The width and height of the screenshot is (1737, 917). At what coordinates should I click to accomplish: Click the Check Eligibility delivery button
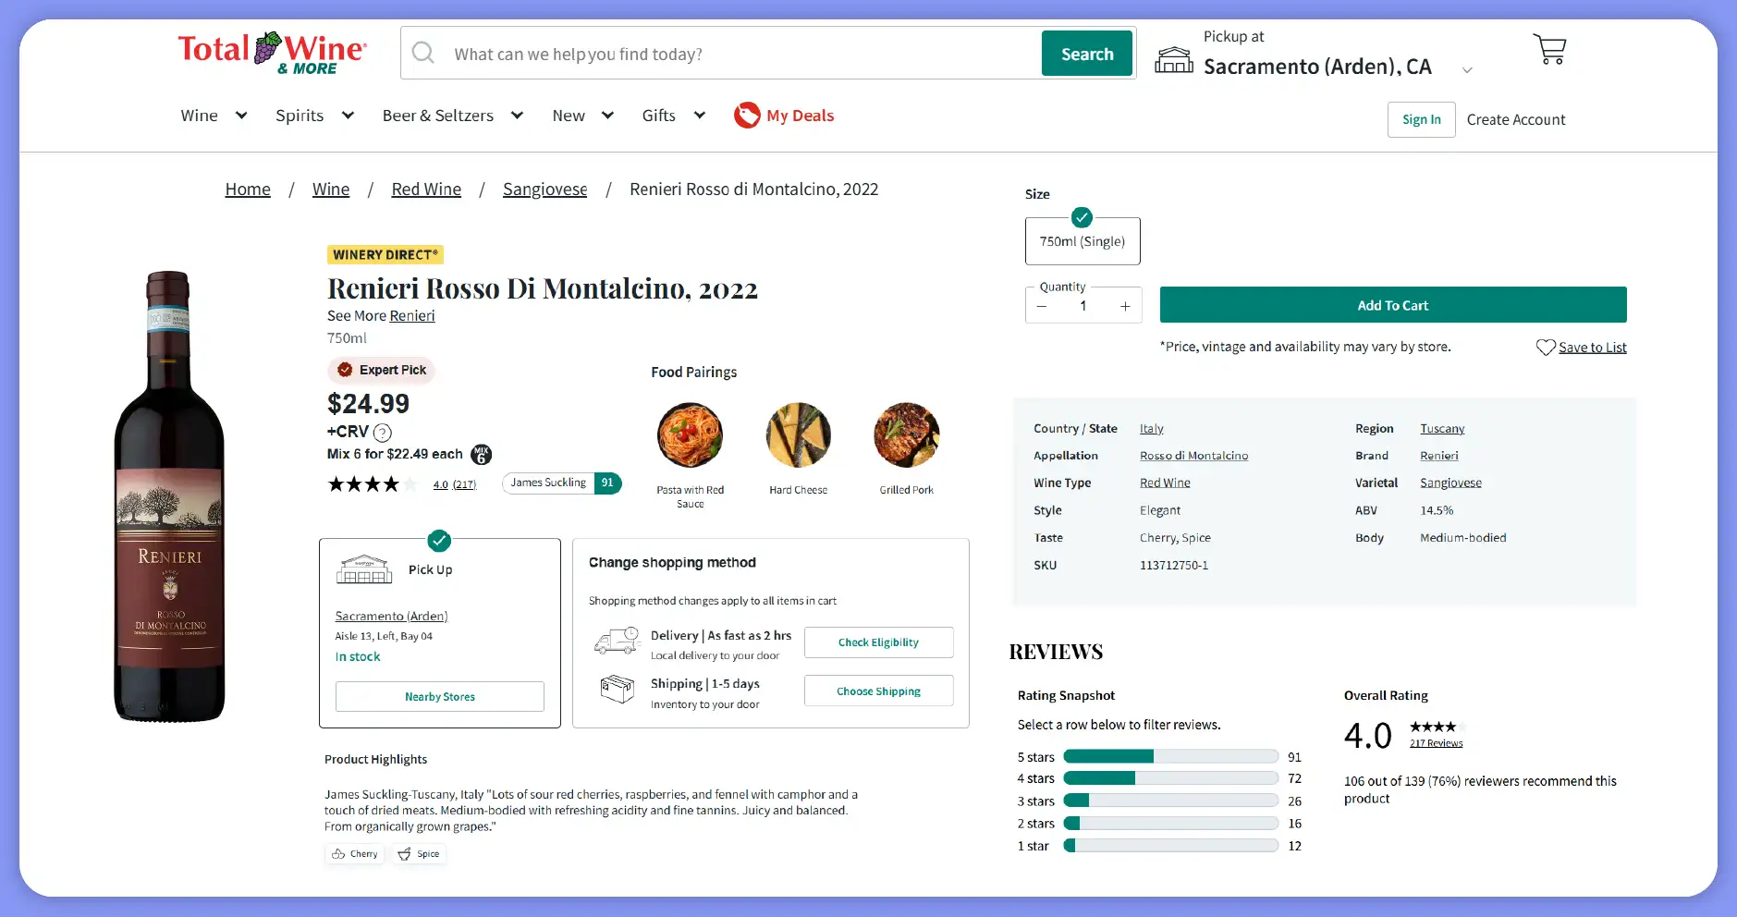click(x=878, y=642)
